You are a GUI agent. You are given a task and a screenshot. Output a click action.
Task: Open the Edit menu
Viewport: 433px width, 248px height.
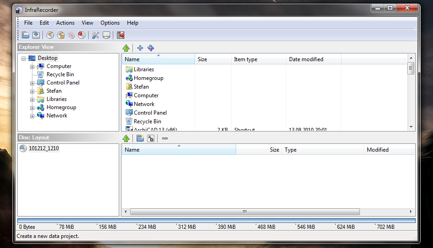tap(44, 23)
